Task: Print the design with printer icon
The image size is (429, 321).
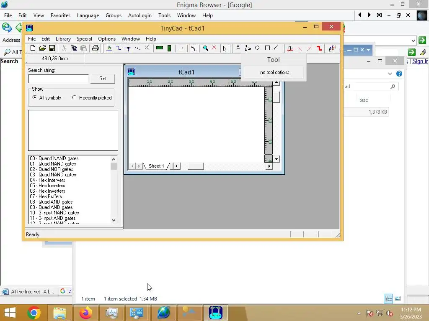Action: coord(95,48)
